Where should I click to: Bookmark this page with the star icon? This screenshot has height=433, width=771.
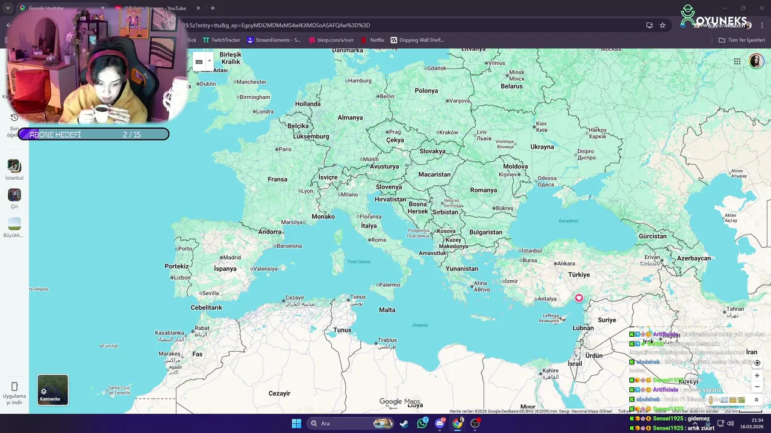click(663, 25)
